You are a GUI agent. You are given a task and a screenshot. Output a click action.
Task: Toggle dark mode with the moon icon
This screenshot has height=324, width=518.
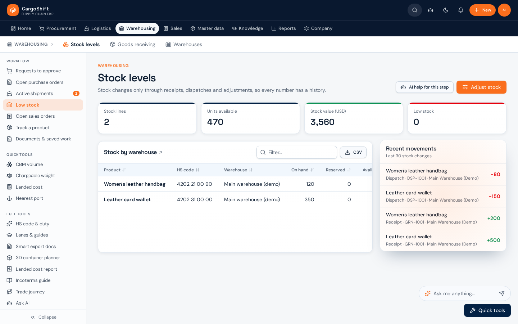446,10
